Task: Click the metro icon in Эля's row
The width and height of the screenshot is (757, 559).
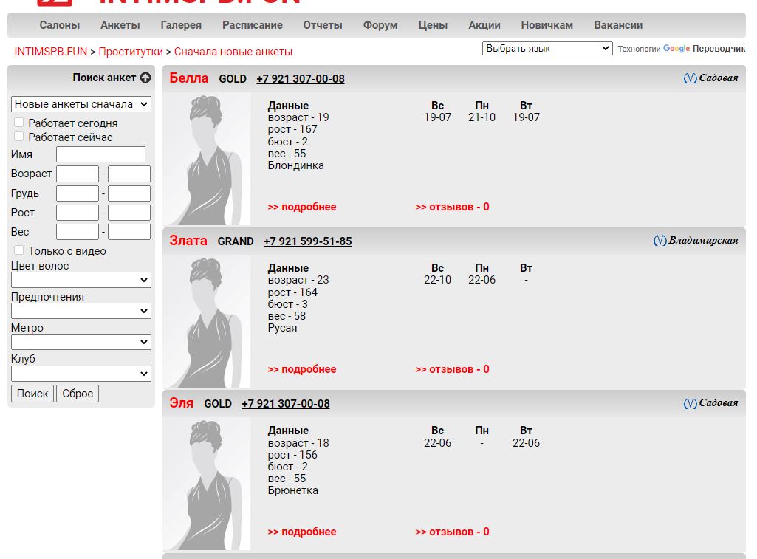Action: (690, 403)
